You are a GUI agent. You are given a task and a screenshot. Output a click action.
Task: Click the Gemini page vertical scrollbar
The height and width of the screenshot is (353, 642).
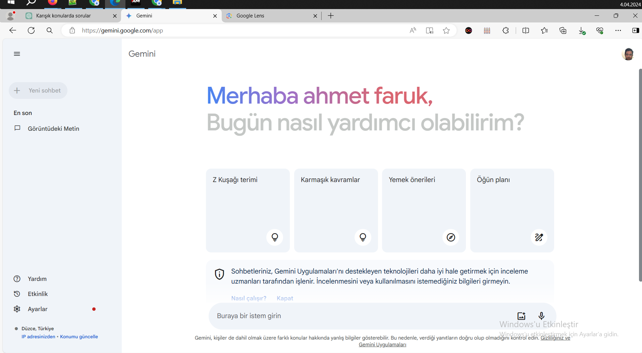(640, 175)
